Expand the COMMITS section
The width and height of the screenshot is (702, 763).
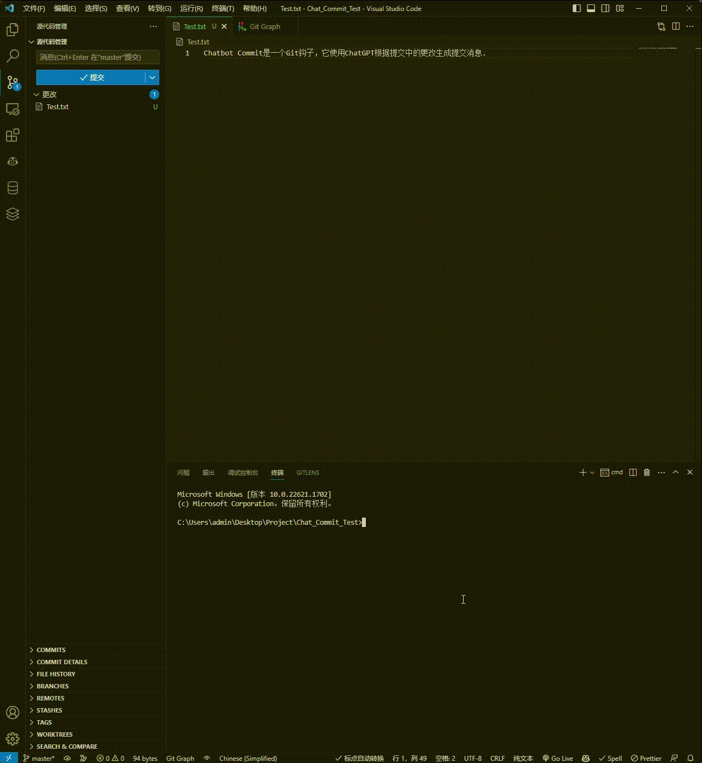[51, 649]
